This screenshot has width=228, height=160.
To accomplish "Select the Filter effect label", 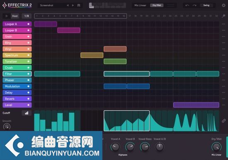I will point(8,74).
